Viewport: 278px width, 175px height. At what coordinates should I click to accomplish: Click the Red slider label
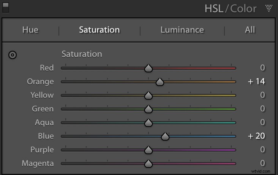[47, 68]
